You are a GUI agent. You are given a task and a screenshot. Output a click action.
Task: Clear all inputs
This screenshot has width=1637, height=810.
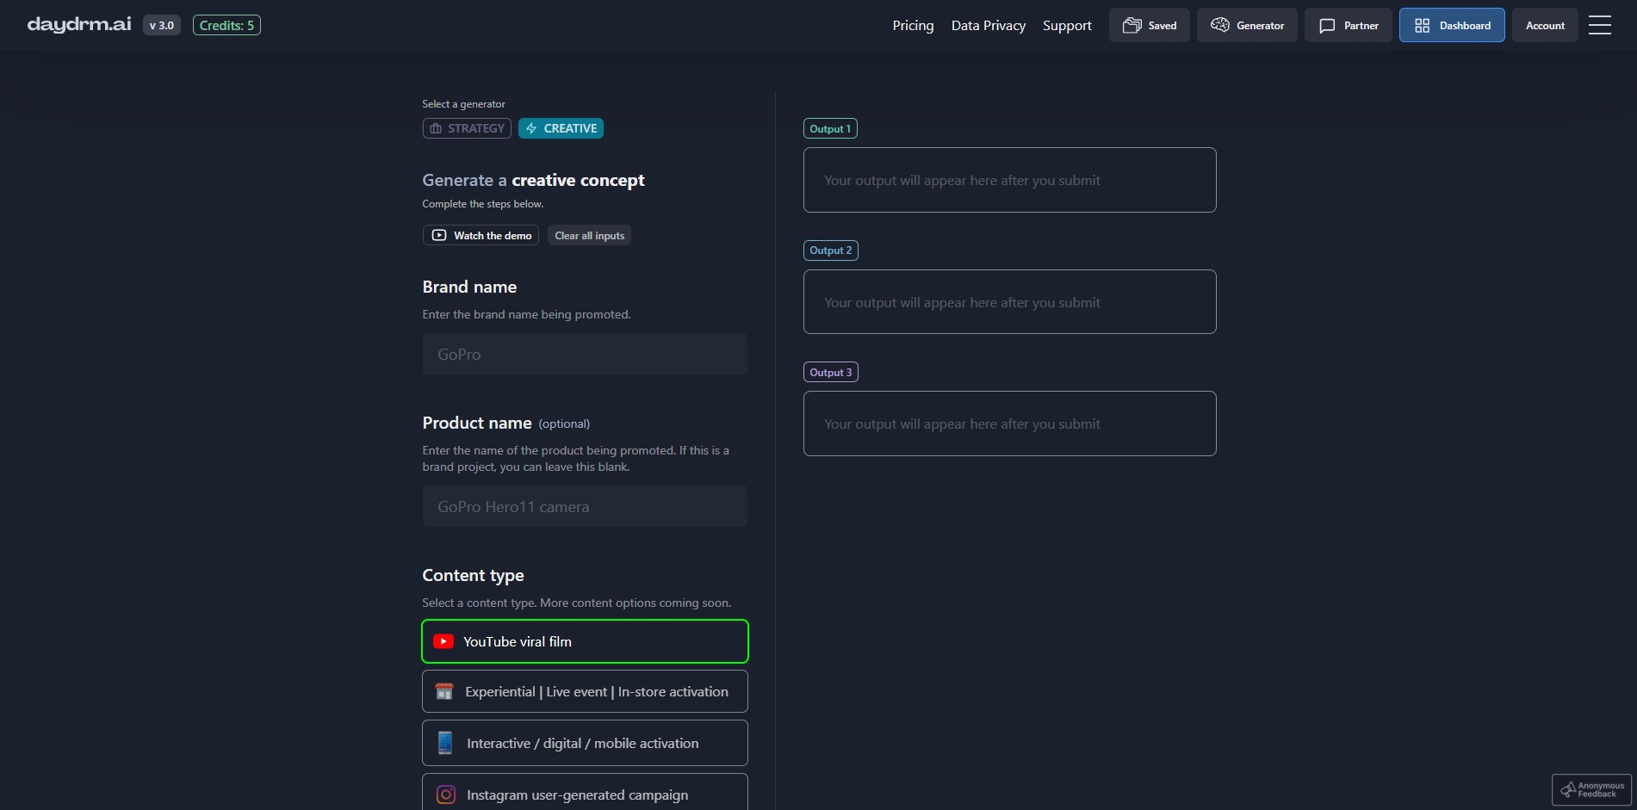point(590,235)
